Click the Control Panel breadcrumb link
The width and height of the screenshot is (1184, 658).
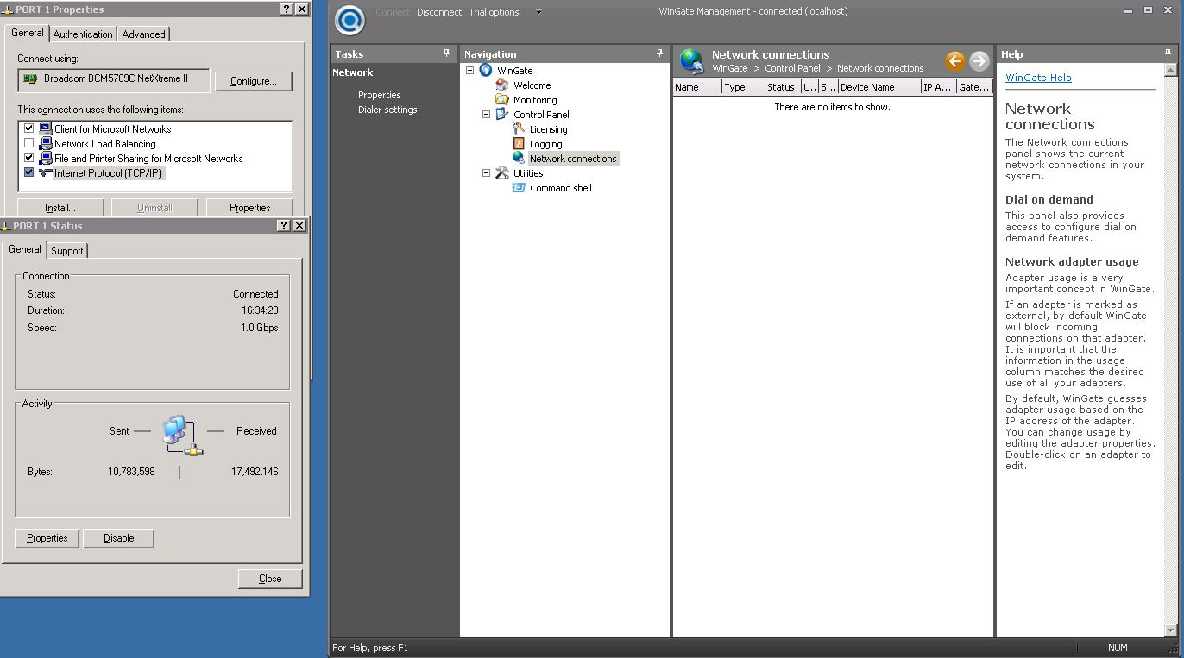pos(792,68)
